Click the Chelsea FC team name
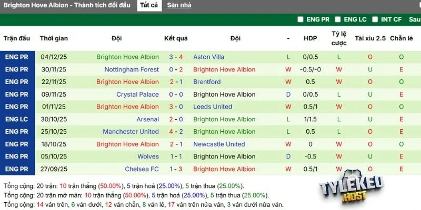This screenshot has width=421, height=210. (x=142, y=169)
